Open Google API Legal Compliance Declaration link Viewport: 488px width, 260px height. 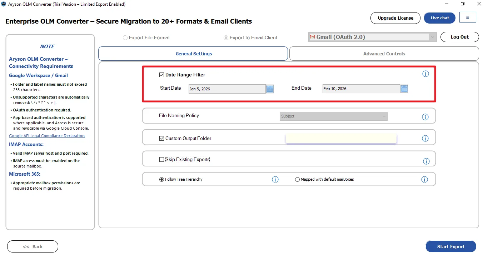(47, 136)
